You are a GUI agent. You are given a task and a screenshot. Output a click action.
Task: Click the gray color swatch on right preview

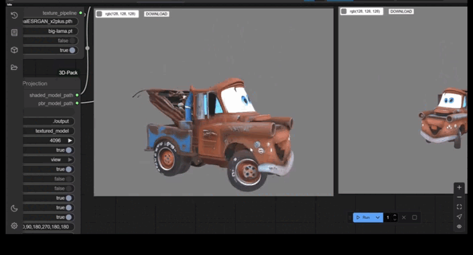click(x=344, y=11)
